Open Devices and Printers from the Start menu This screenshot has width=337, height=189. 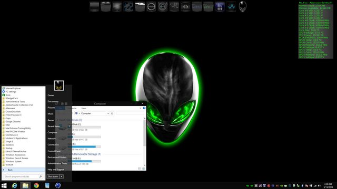tap(57, 157)
